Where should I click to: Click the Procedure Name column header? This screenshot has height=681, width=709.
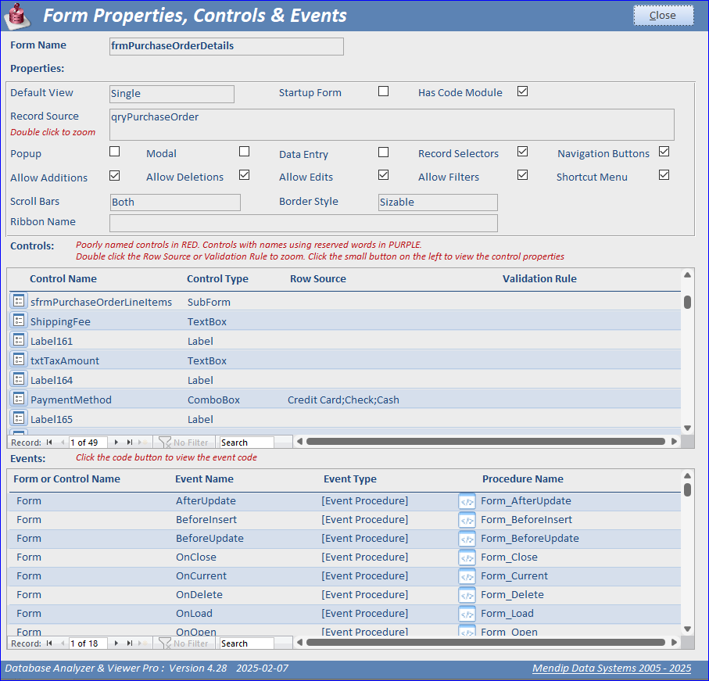pyautogui.click(x=523, y=478)
